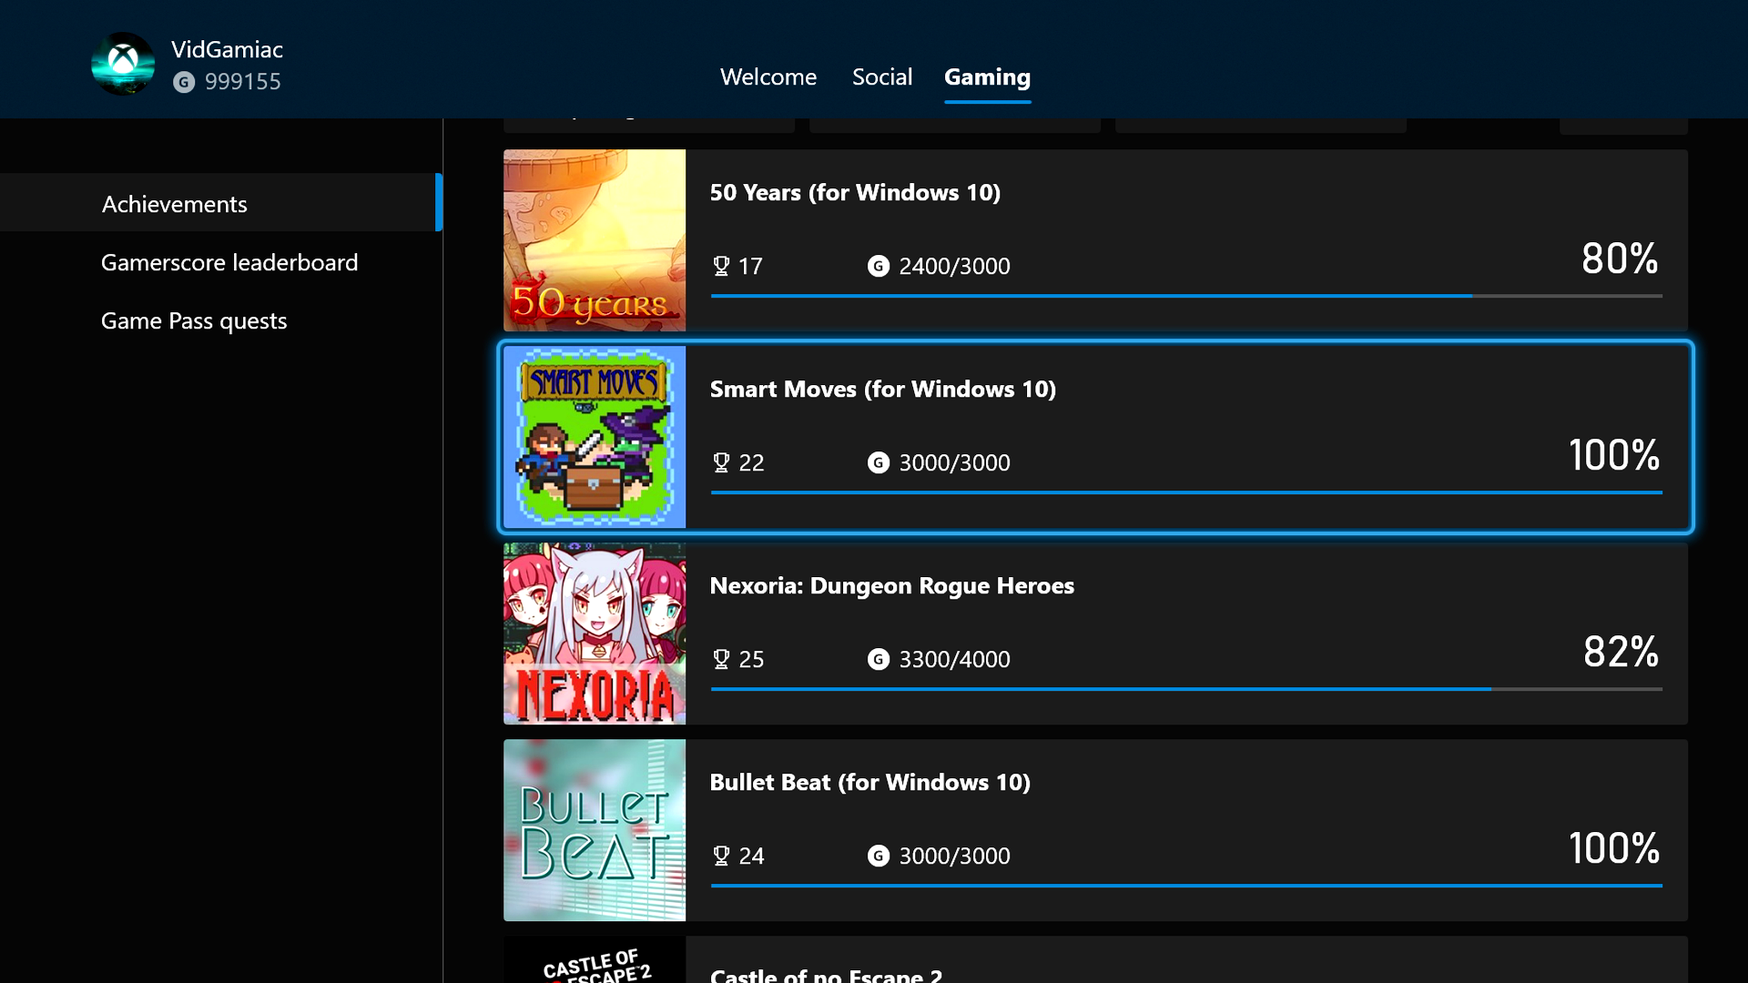Open Game Pass quests section
The image size is (1748, 983).
coord(193,320)
